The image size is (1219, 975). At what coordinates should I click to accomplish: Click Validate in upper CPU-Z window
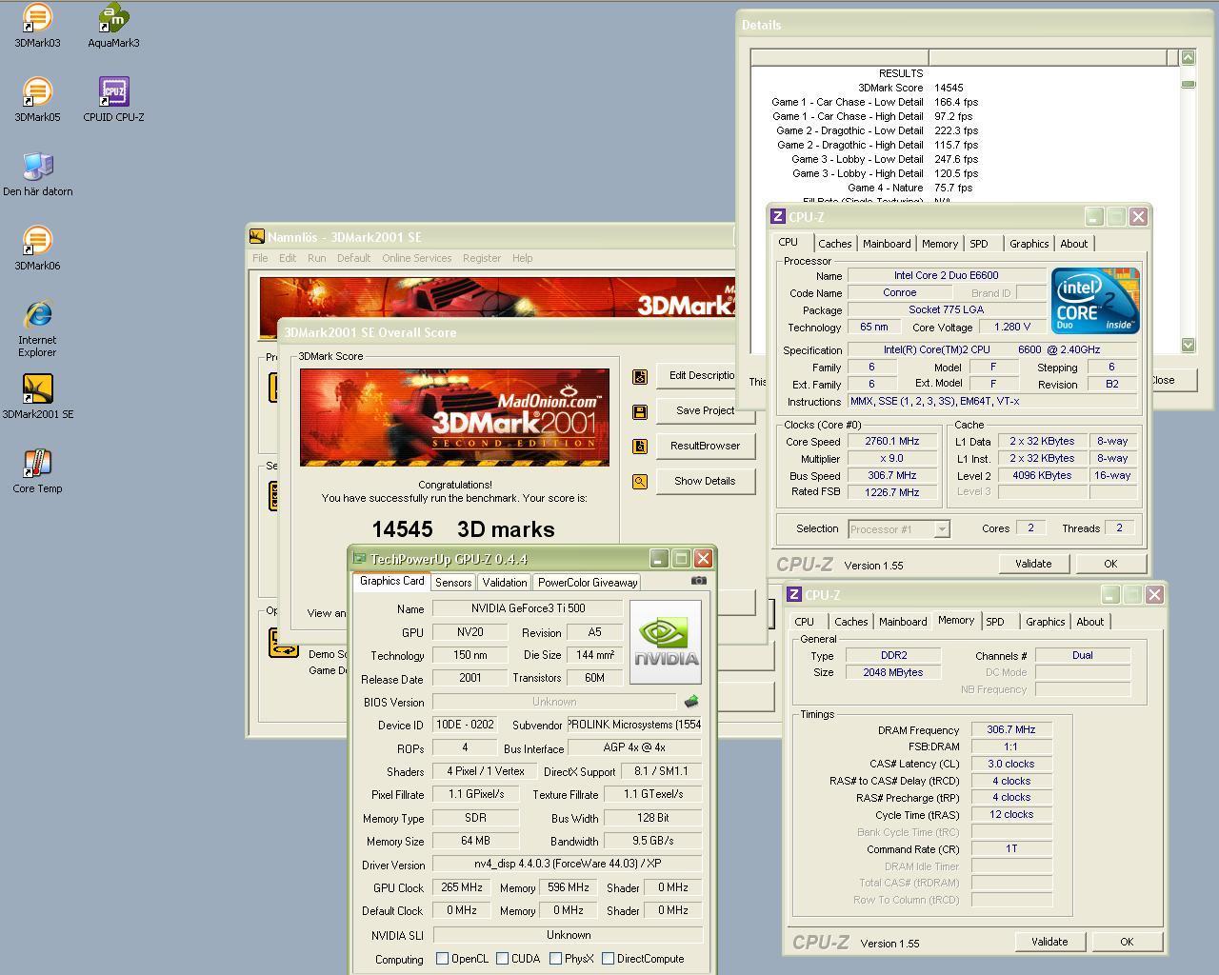tap(1033, 564)
